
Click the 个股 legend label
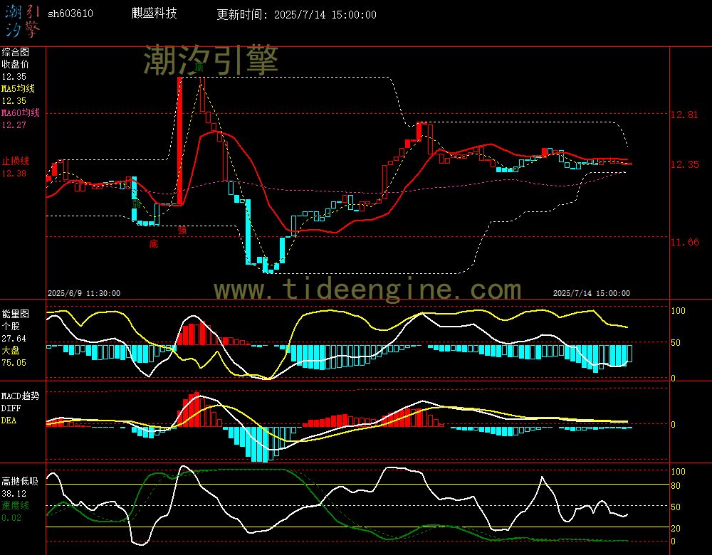point(11,327)
